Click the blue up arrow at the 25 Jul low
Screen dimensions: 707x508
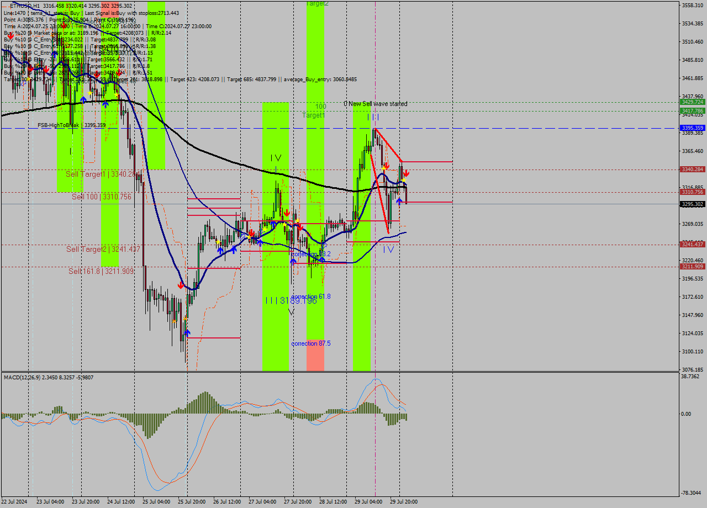[187, 332]
